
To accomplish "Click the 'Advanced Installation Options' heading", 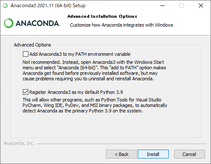I will [x=102, y=16].
